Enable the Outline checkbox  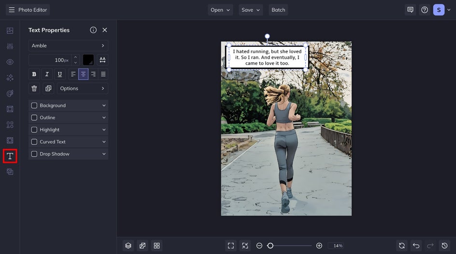pyautogui.click(x=34, y=117)
